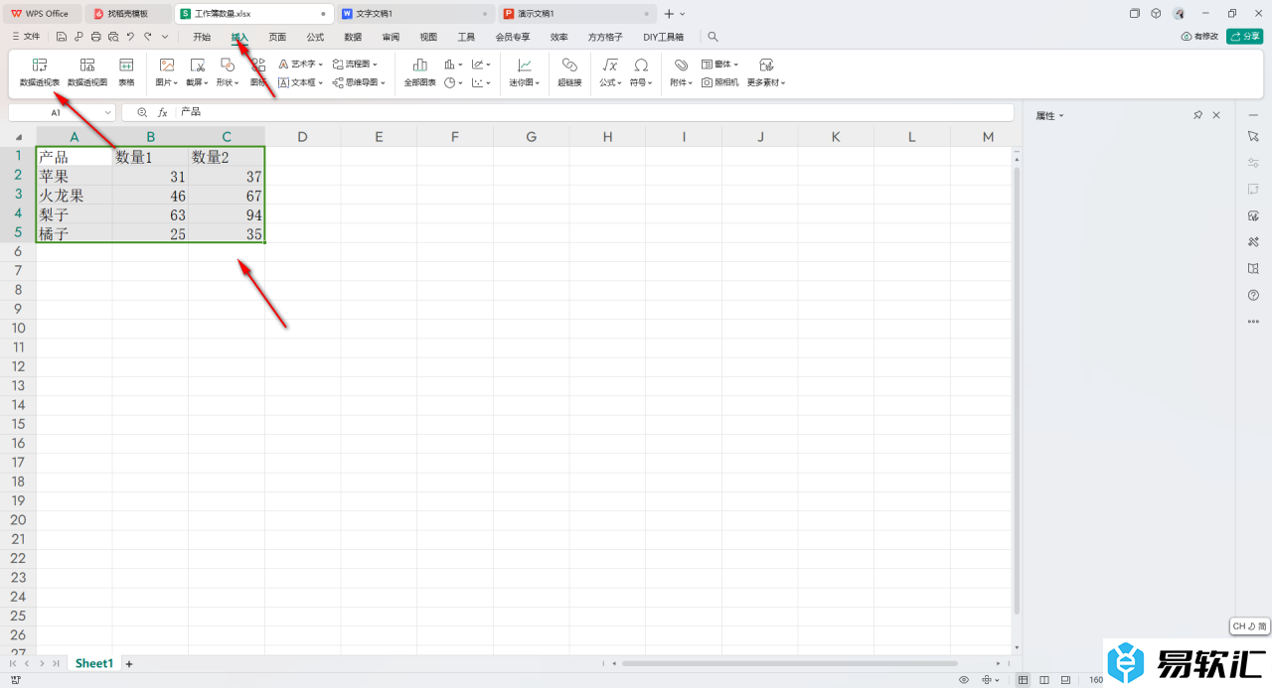Click the fx insert function icon
The height and width of the screenshot is (688, 1272).
[x=163, y=113]
